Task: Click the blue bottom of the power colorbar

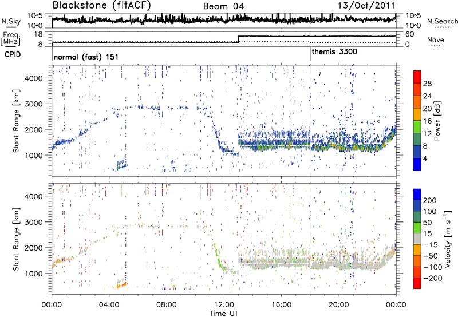Action: 417,164
